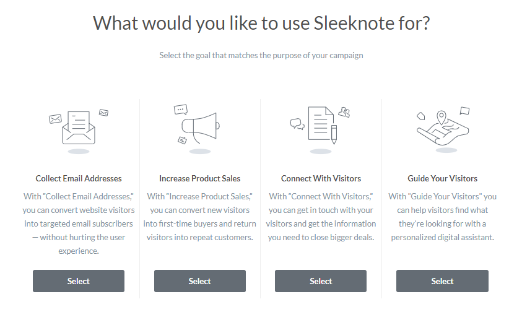Click the subtitle about selecting campaign goal
The image size is (522, 312).
261,55
